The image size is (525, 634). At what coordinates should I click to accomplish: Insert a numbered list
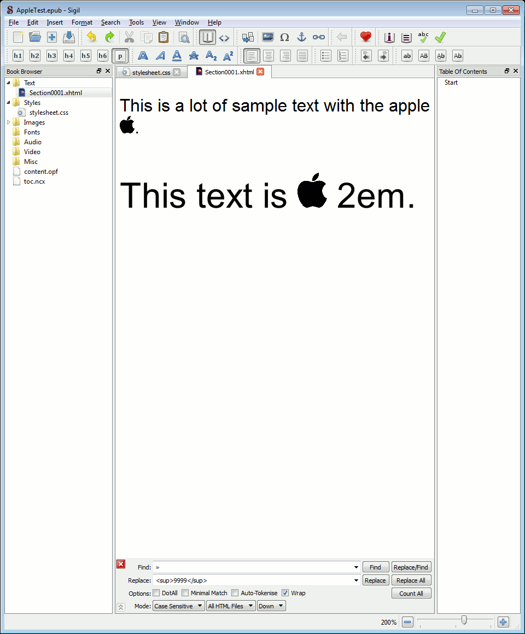point(342,56)
